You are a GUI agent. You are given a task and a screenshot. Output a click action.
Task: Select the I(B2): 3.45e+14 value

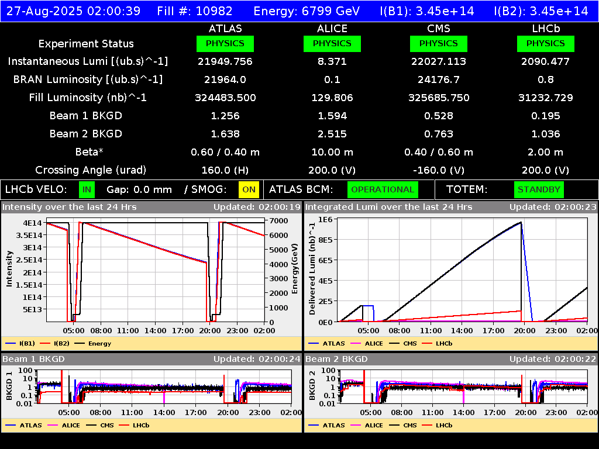tap(541, 11)
